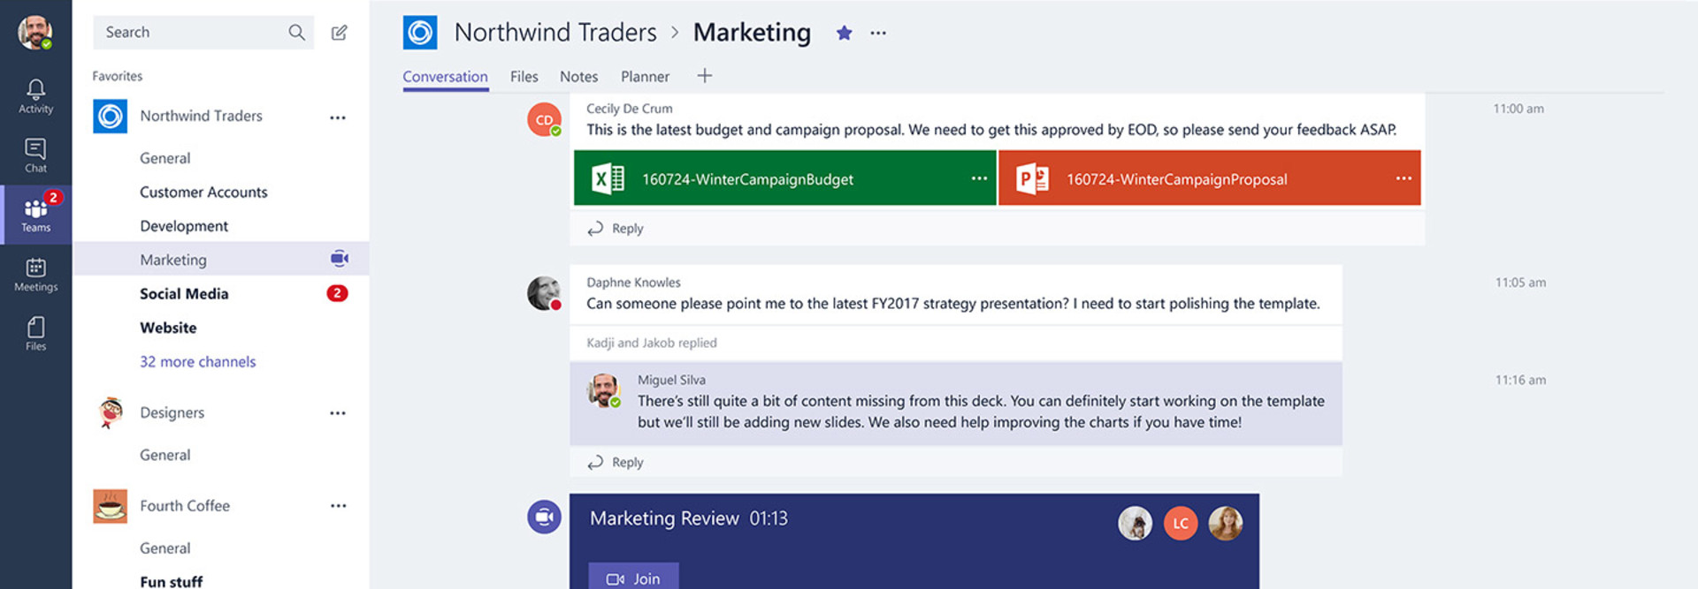Viewport: 1698px width, 589px height.
Task: Click the 11:05 am timestamp
Action: click(x=1520, y=283)
